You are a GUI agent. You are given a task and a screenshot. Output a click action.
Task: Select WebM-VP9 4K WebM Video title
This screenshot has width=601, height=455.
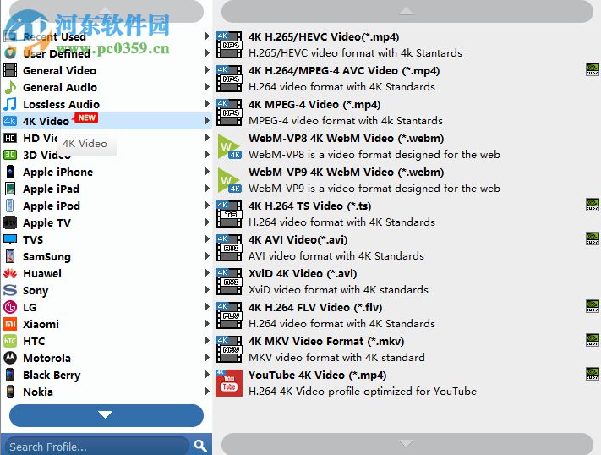click(x=346, y=173)
